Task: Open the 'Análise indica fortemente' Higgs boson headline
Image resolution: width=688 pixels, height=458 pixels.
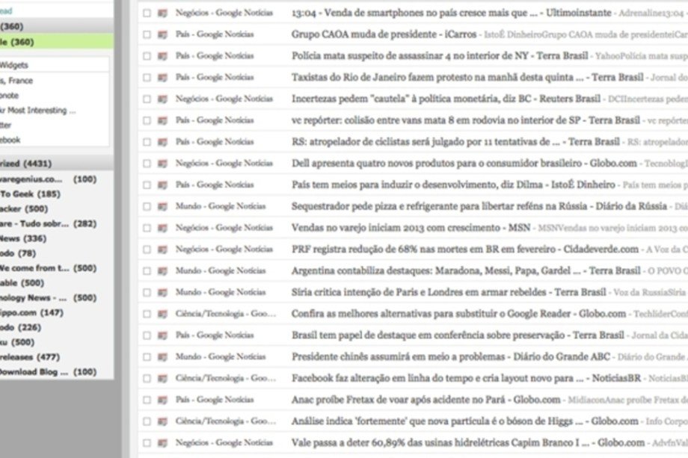Action: (464, 421)
